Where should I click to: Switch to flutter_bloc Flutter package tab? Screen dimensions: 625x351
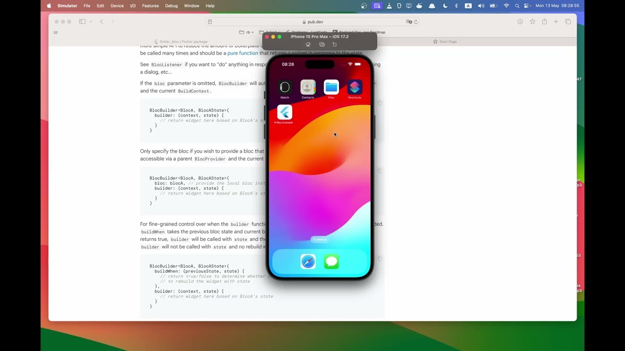tap(180, 41)
